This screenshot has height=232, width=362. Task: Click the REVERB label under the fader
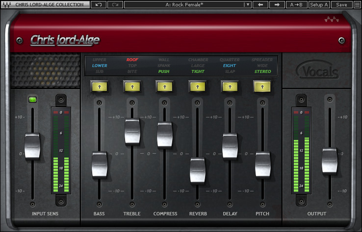click(x=198, y=214)
